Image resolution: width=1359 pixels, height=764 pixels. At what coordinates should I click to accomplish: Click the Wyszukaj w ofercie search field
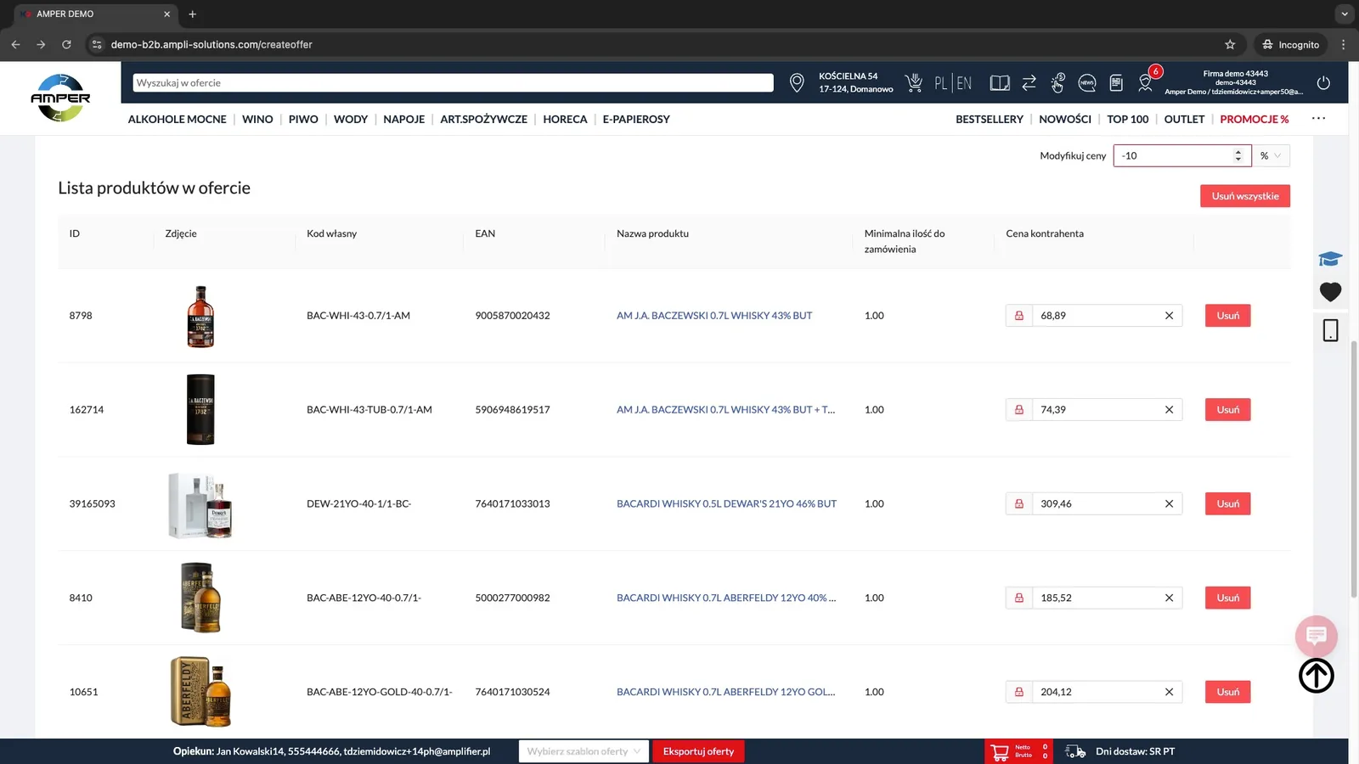pos(453,83)
